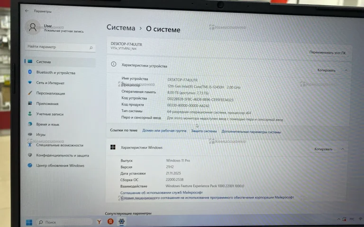This screenshot has height=227, width=364.
Task: Go to Центр обновления Windows
Action: click(x=60, y=166)
